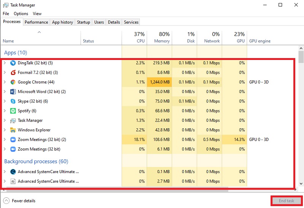The width and height of the screenshot is (304, 208).
Task: Click the DingTalk app icon
Action: [13, 63]
